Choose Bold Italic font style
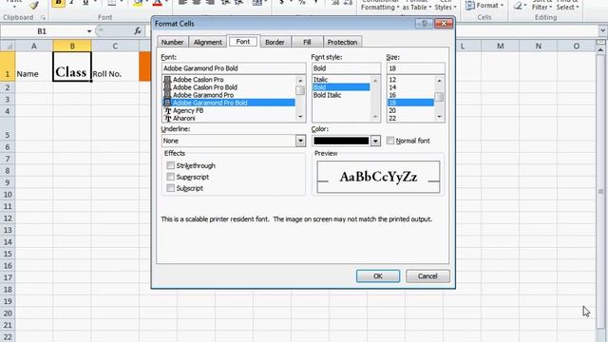 [327, 95]
